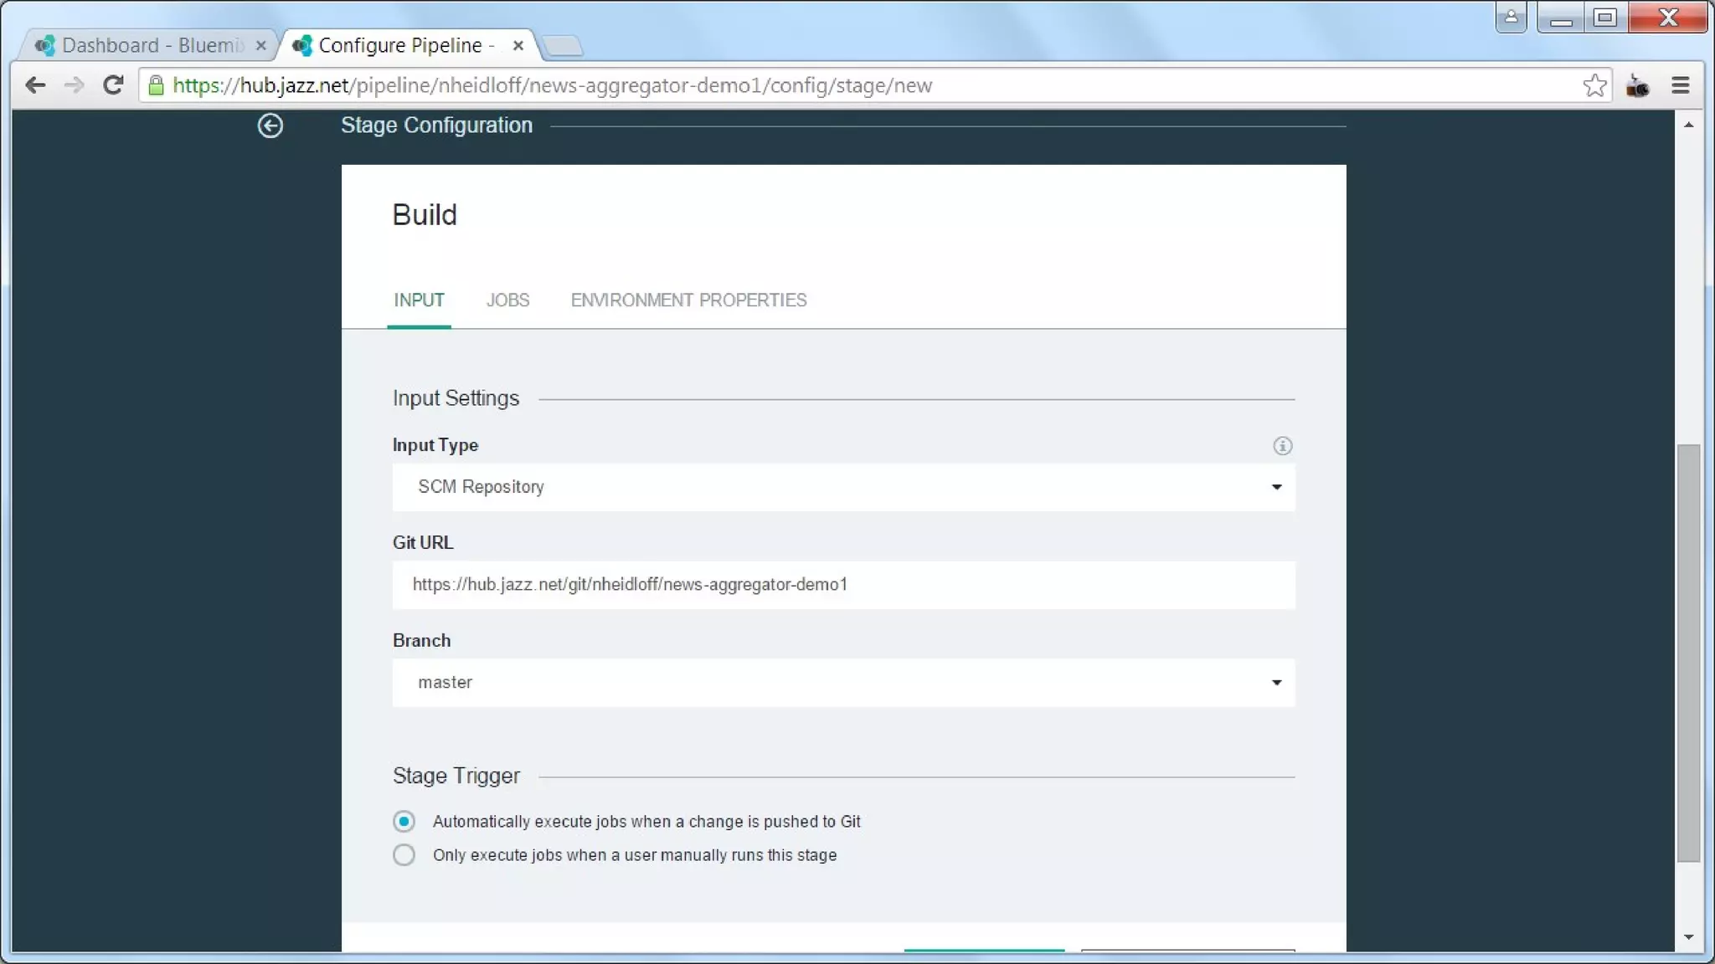Click the vertical scrollbar thumb
This screenshot has height=964, width=1715.
(x=1688, y=653)
